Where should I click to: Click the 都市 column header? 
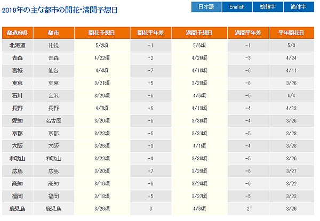tap(54, 33)
